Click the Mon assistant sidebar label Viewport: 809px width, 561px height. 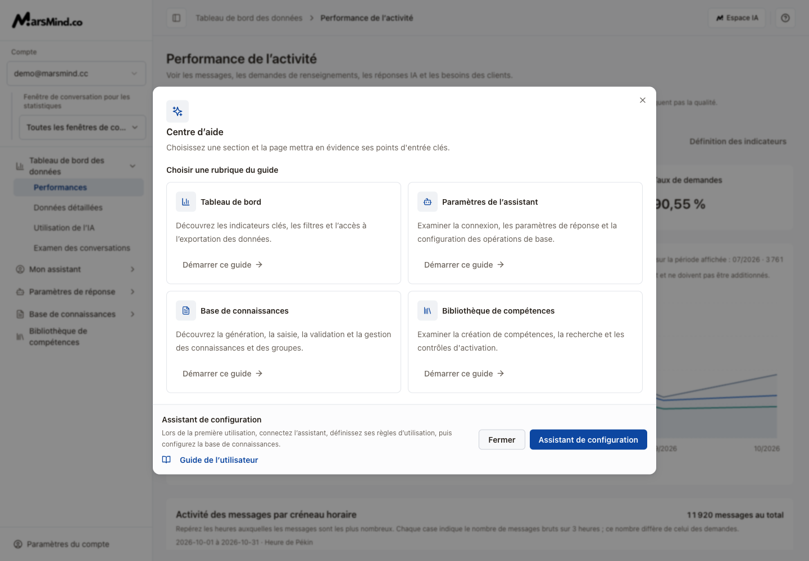coord(55,269)
